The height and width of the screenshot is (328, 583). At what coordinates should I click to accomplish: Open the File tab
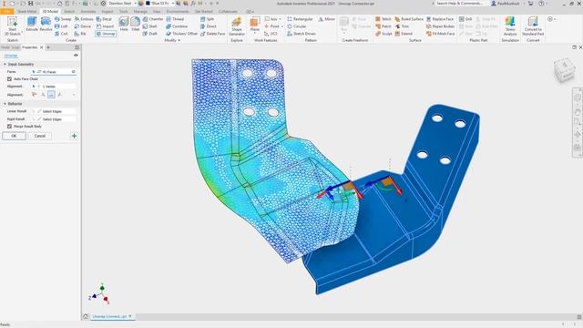coord(6,12)
